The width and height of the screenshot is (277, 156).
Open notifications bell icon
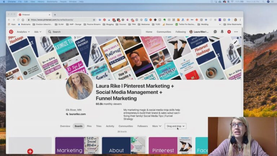(x=222, y=32)
